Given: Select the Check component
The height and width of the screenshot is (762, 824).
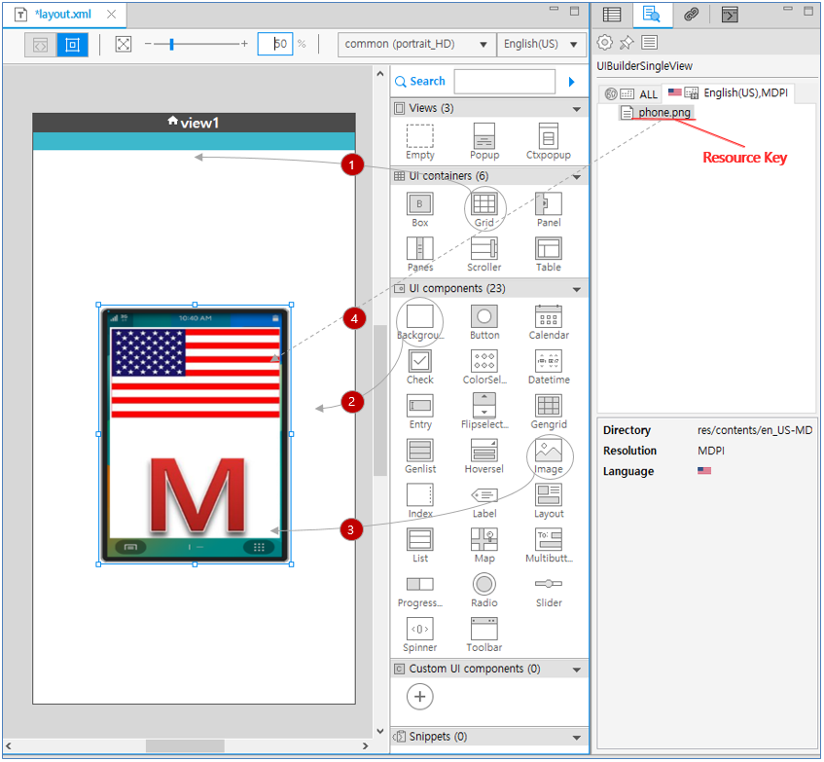Looking at the screenshot, I should [x=419, y=361].
